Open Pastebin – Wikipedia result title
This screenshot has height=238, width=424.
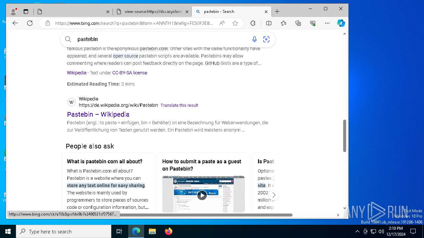click(x=98, y=114)
